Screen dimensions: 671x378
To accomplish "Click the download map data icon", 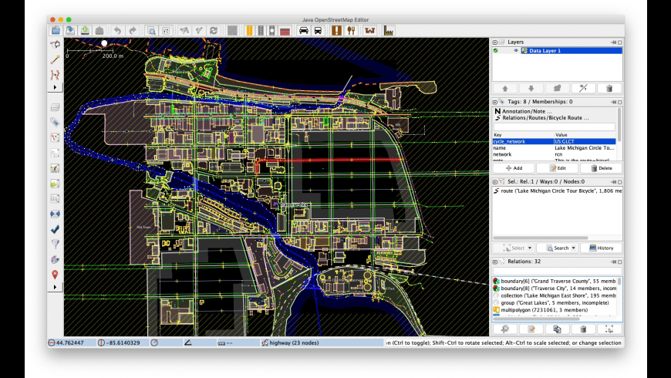I will (x=85, y=31).
